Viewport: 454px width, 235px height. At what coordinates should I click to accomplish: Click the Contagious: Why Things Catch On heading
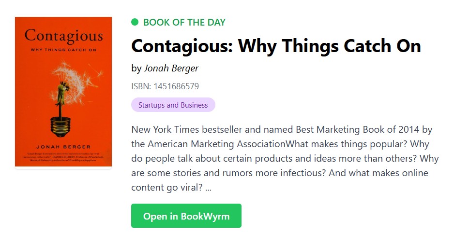276,46
